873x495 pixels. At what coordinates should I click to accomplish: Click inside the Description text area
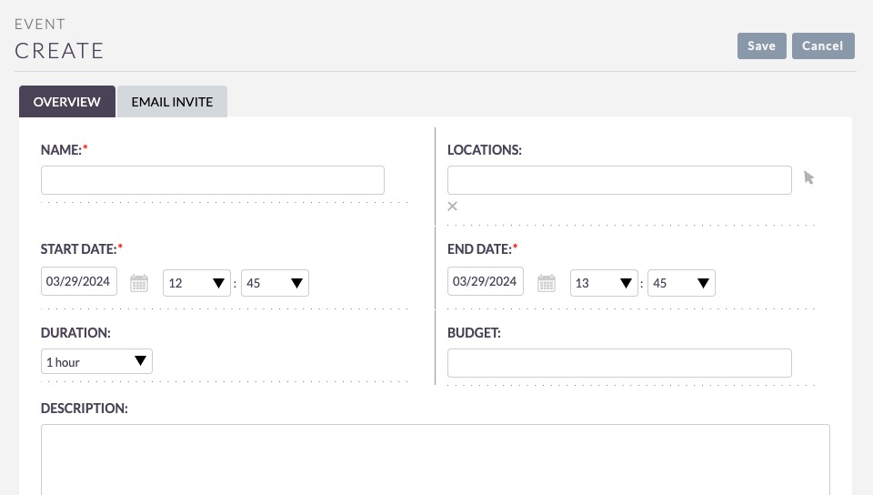coord(436,460)
